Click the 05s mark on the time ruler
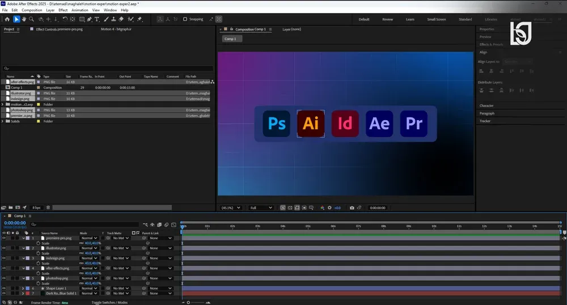Screen dimensions: 567x305 [308, 226]
